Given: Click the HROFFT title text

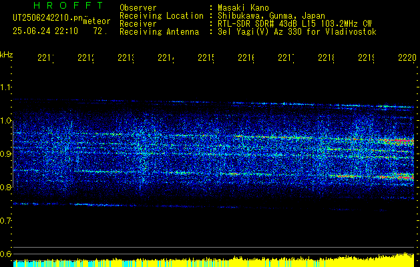Looking at the screenshot, I should click(x=68, y=5).
